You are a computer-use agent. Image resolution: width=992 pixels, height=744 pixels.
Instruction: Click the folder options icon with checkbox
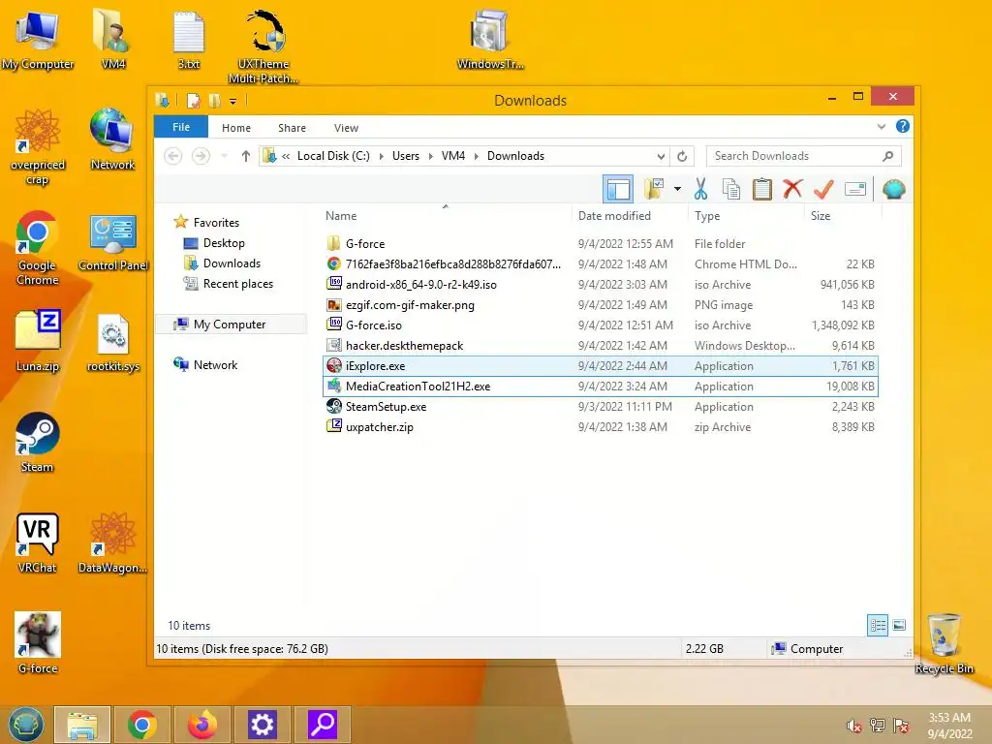(654, 189)
